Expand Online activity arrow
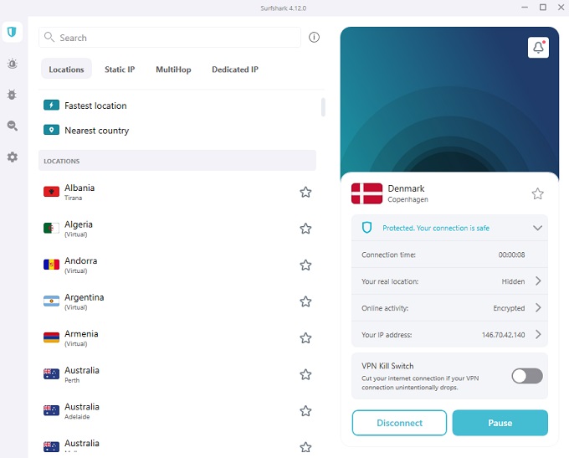 pos(538,307)
